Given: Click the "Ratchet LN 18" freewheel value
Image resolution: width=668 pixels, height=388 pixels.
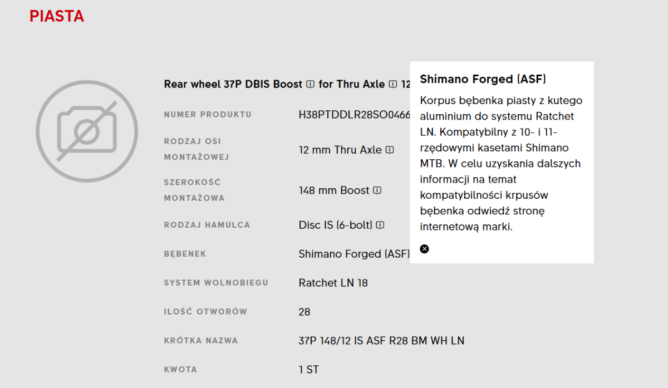Looking at the screenshot, I should [333, 283].
